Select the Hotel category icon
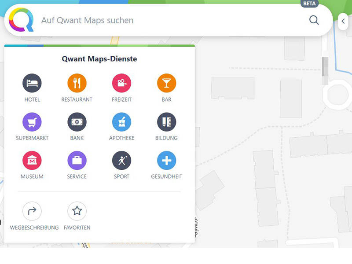The image size is (352, 264). pos(32,83)
